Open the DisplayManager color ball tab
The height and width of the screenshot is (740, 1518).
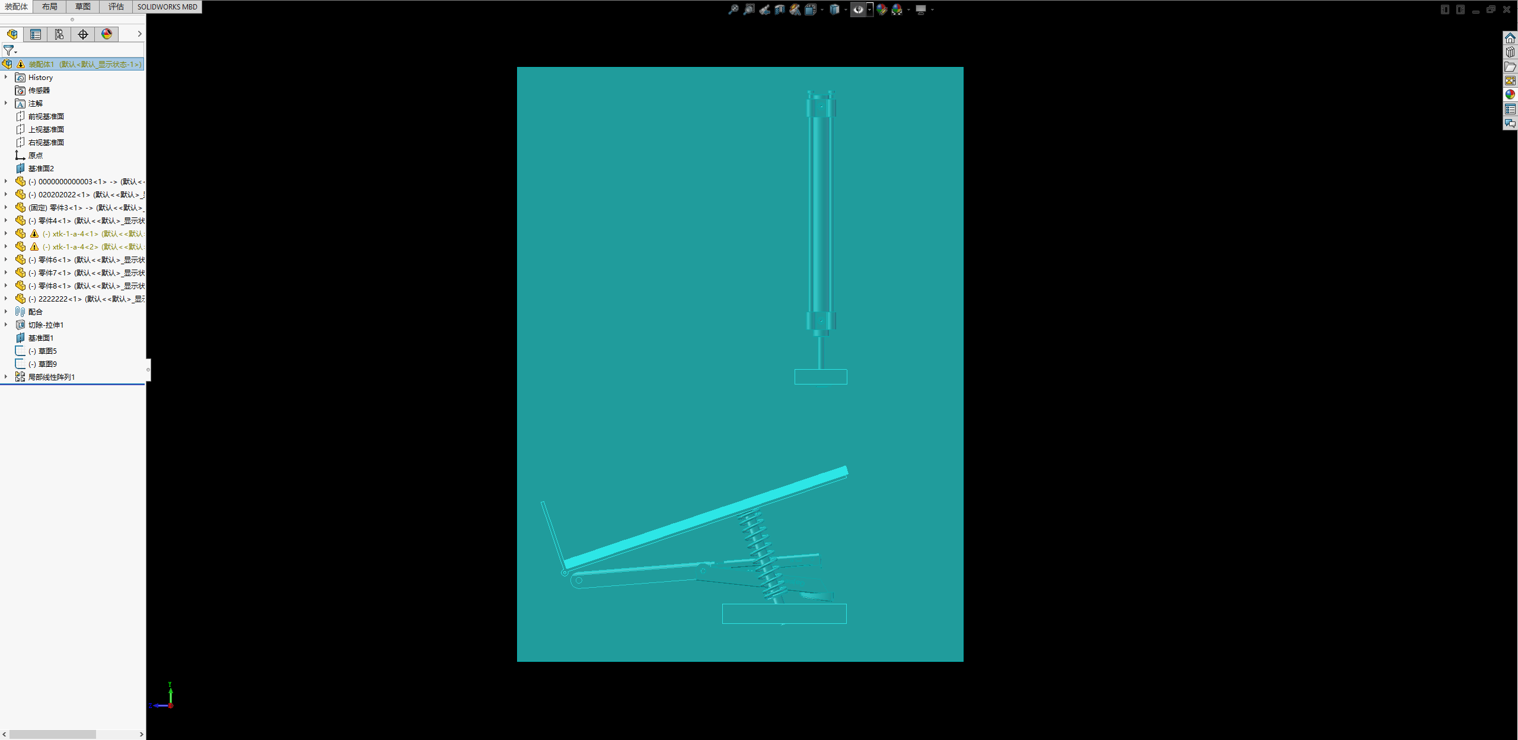(107, 34)
